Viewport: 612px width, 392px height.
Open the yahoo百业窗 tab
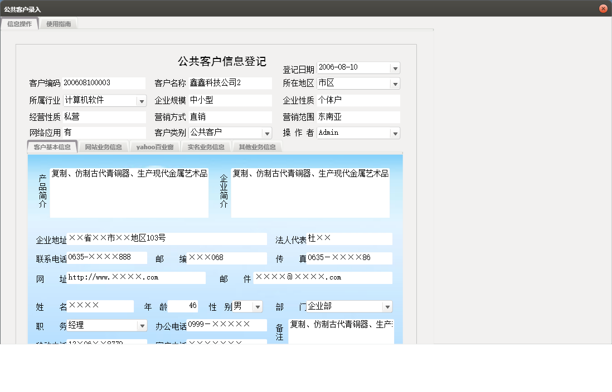coord(155,147)
